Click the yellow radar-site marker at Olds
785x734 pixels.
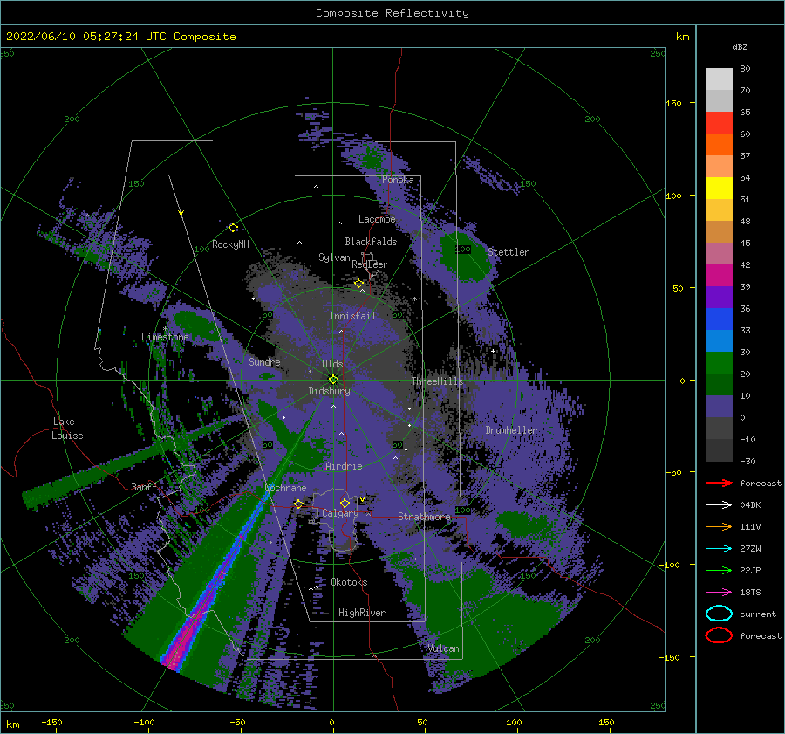333,380
